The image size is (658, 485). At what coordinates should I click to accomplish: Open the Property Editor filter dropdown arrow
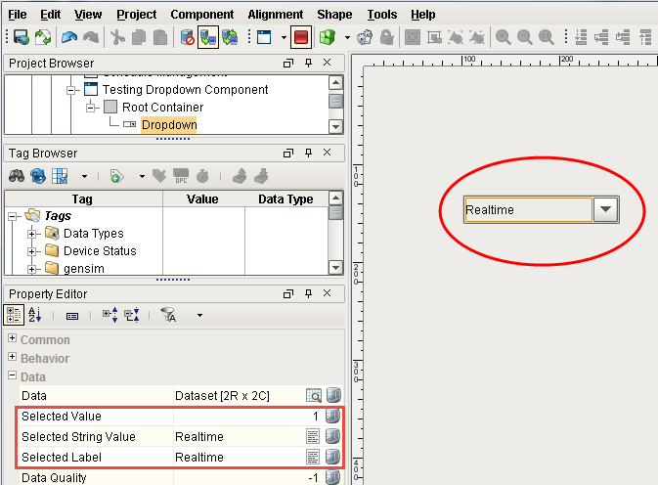(199, 315)
